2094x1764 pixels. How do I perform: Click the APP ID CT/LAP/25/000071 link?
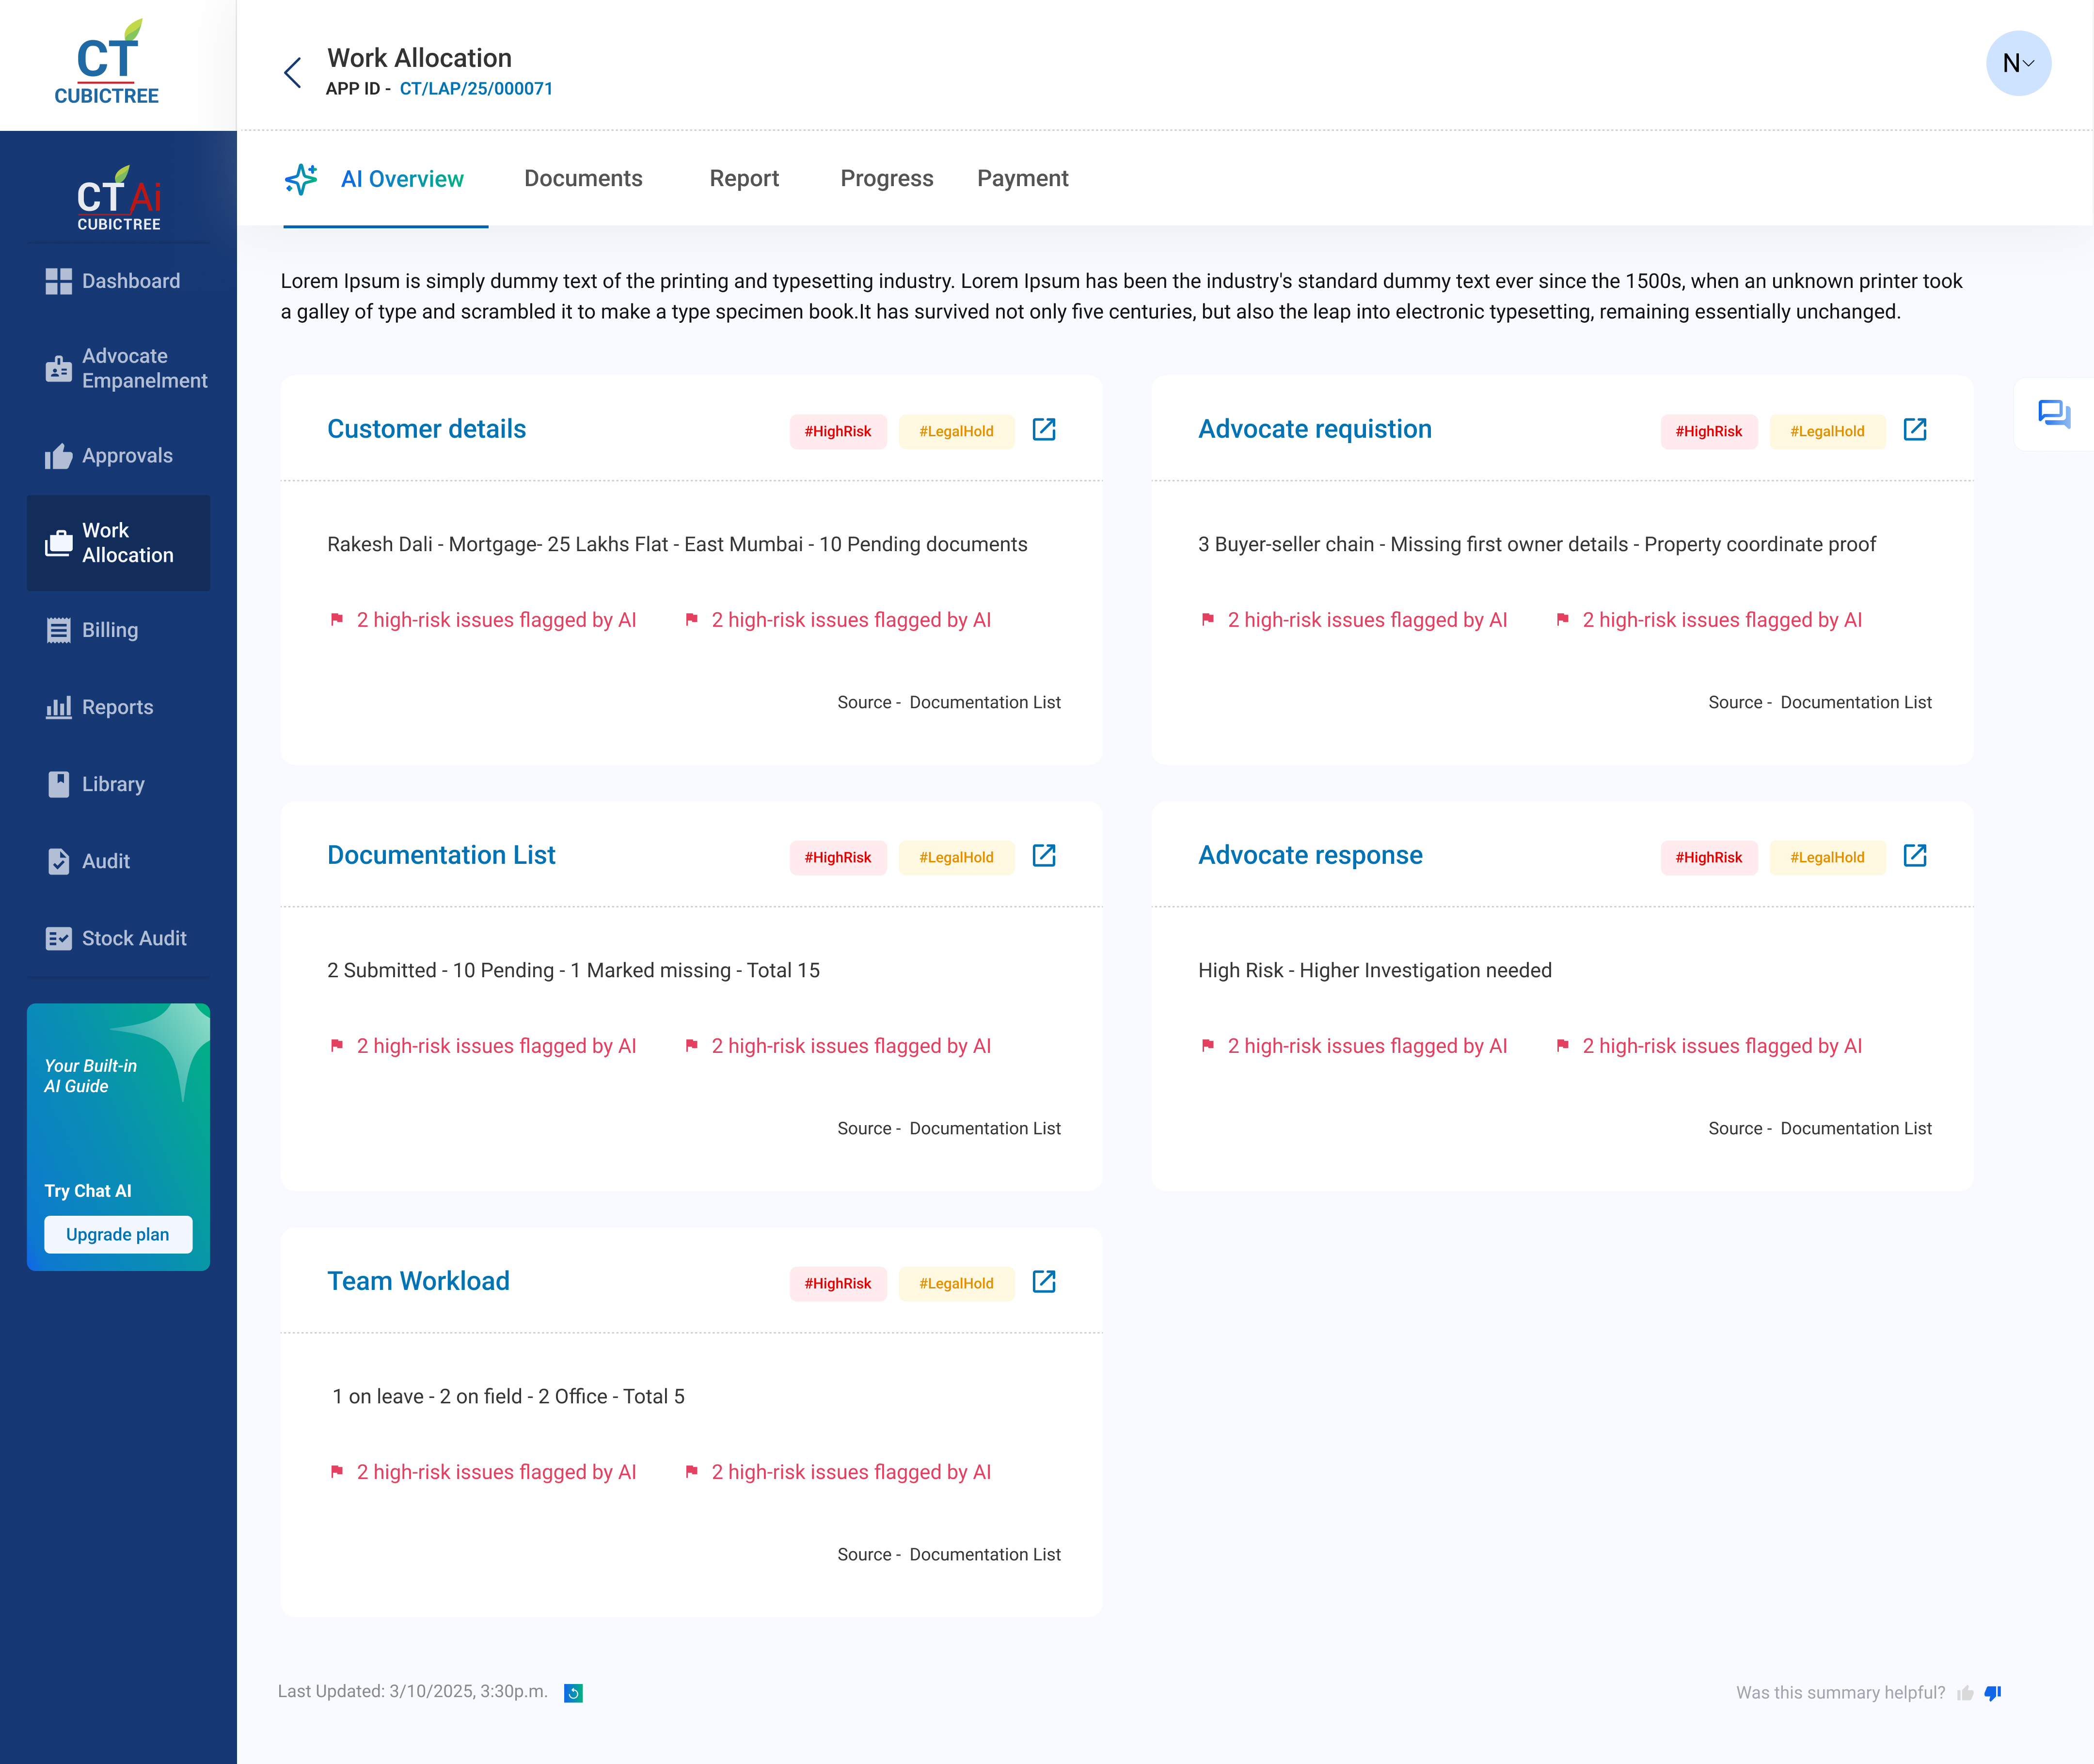click(x=476, y=89)
